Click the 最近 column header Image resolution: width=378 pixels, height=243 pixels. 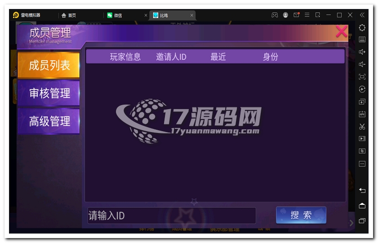(218, 57)
